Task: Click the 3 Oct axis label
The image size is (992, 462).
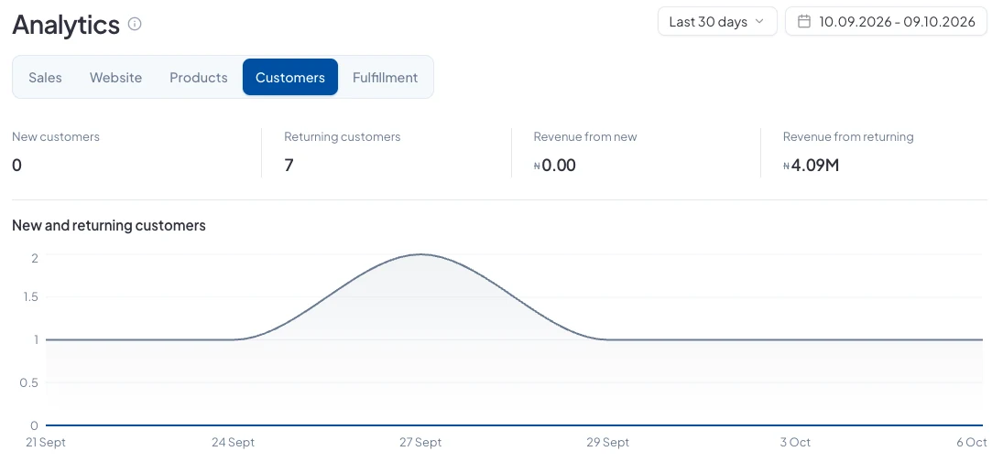Action: coord(795,443)
